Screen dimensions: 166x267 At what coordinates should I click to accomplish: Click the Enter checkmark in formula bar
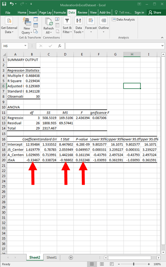point(50,46)
